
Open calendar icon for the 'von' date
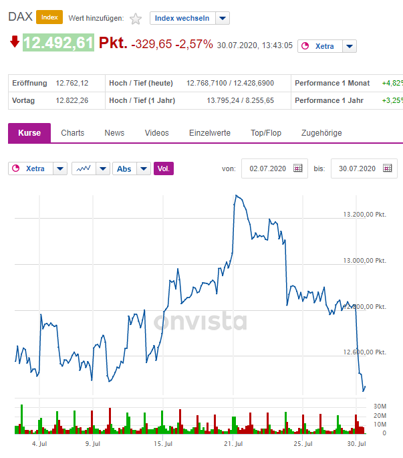click(298, 168)
